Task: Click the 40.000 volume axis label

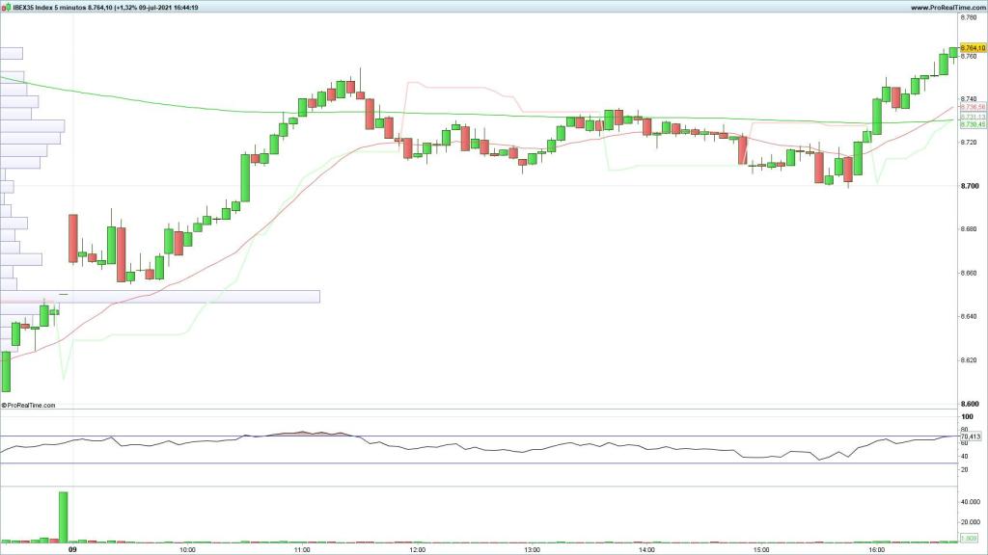Action: coord(971,503)
